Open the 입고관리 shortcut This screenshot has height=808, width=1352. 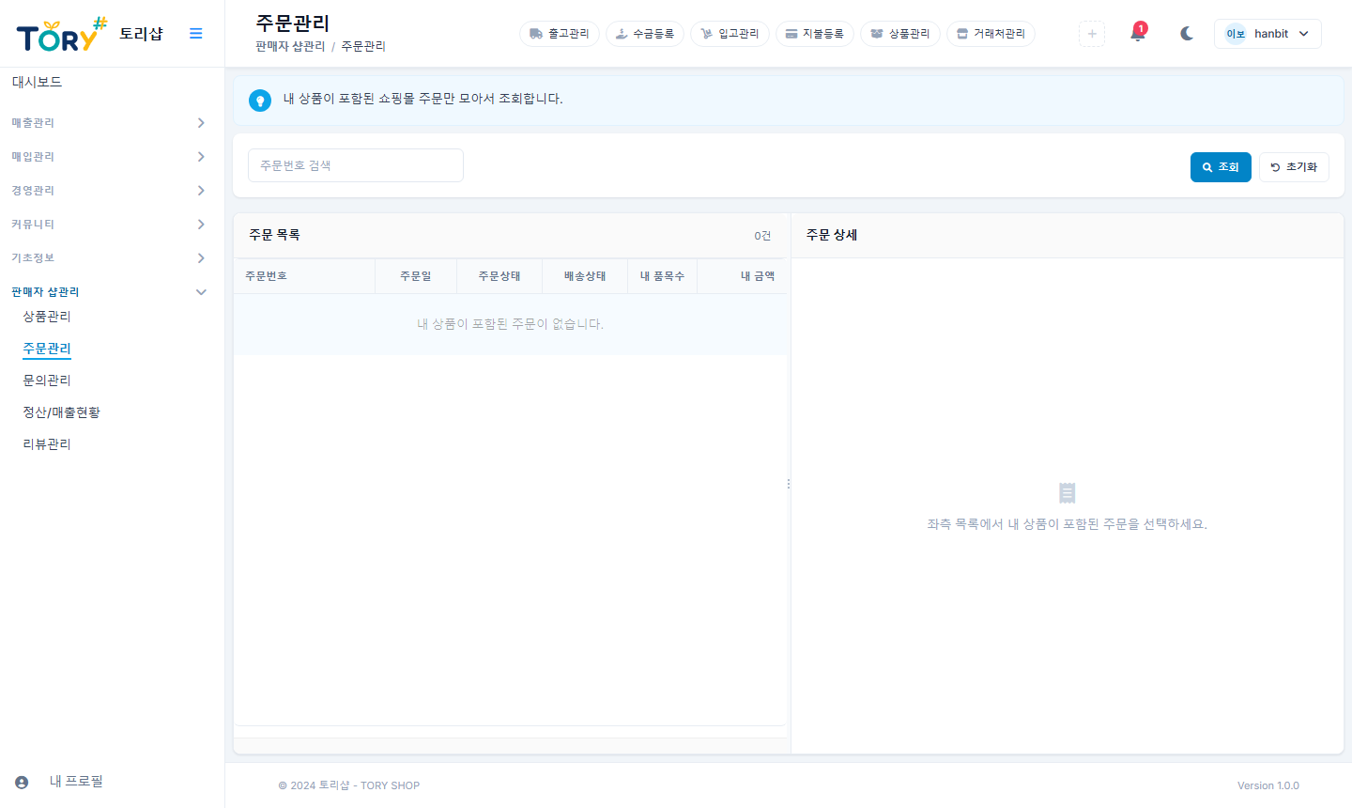pos(730,34)
